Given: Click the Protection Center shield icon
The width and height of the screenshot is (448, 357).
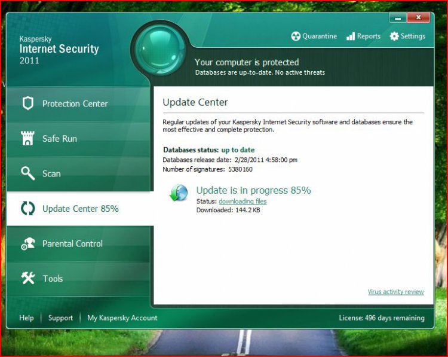Looking at the screenshot, I should 27,103.
